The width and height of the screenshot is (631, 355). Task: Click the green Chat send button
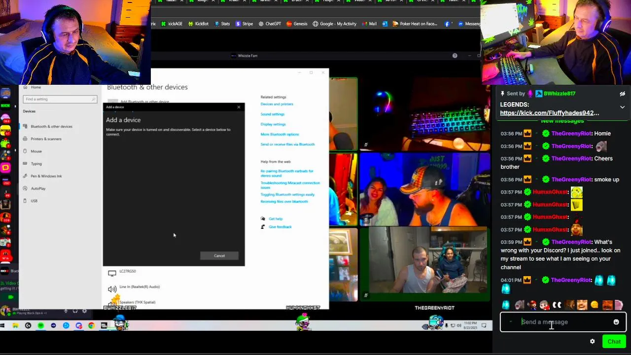coord(614,341)
